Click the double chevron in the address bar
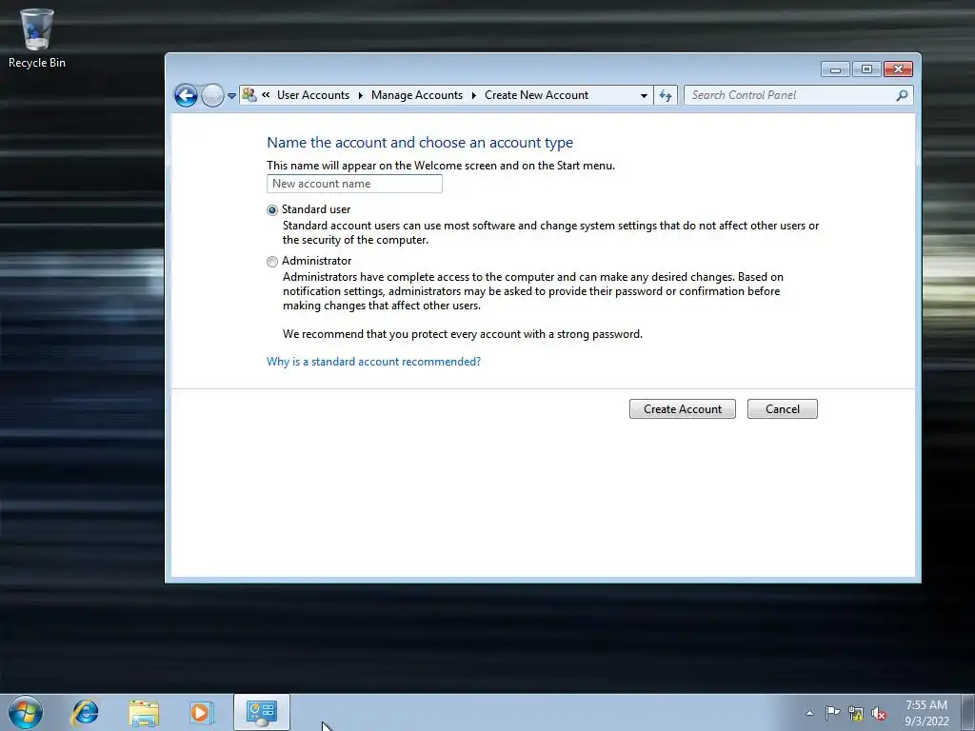975x731 pixels. pyautogui.click(x=266, y=95)
